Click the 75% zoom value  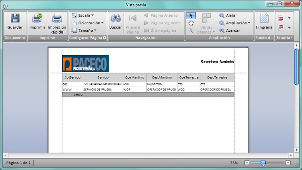pyautogui.click(x=234, y=163)
